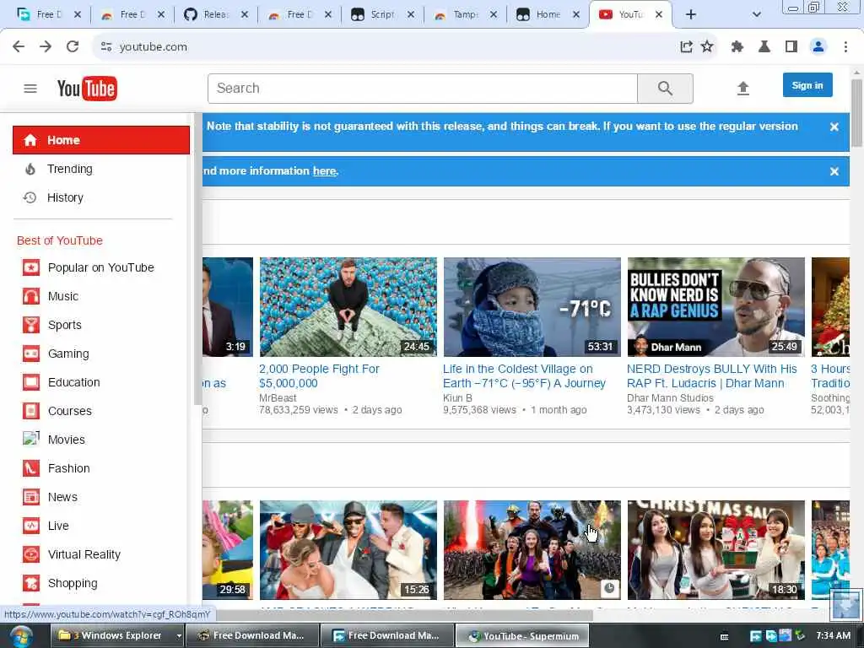Open Life in the Coldest Village title
Viewport: 864px width, 648px height.
[x=524, y=375]
